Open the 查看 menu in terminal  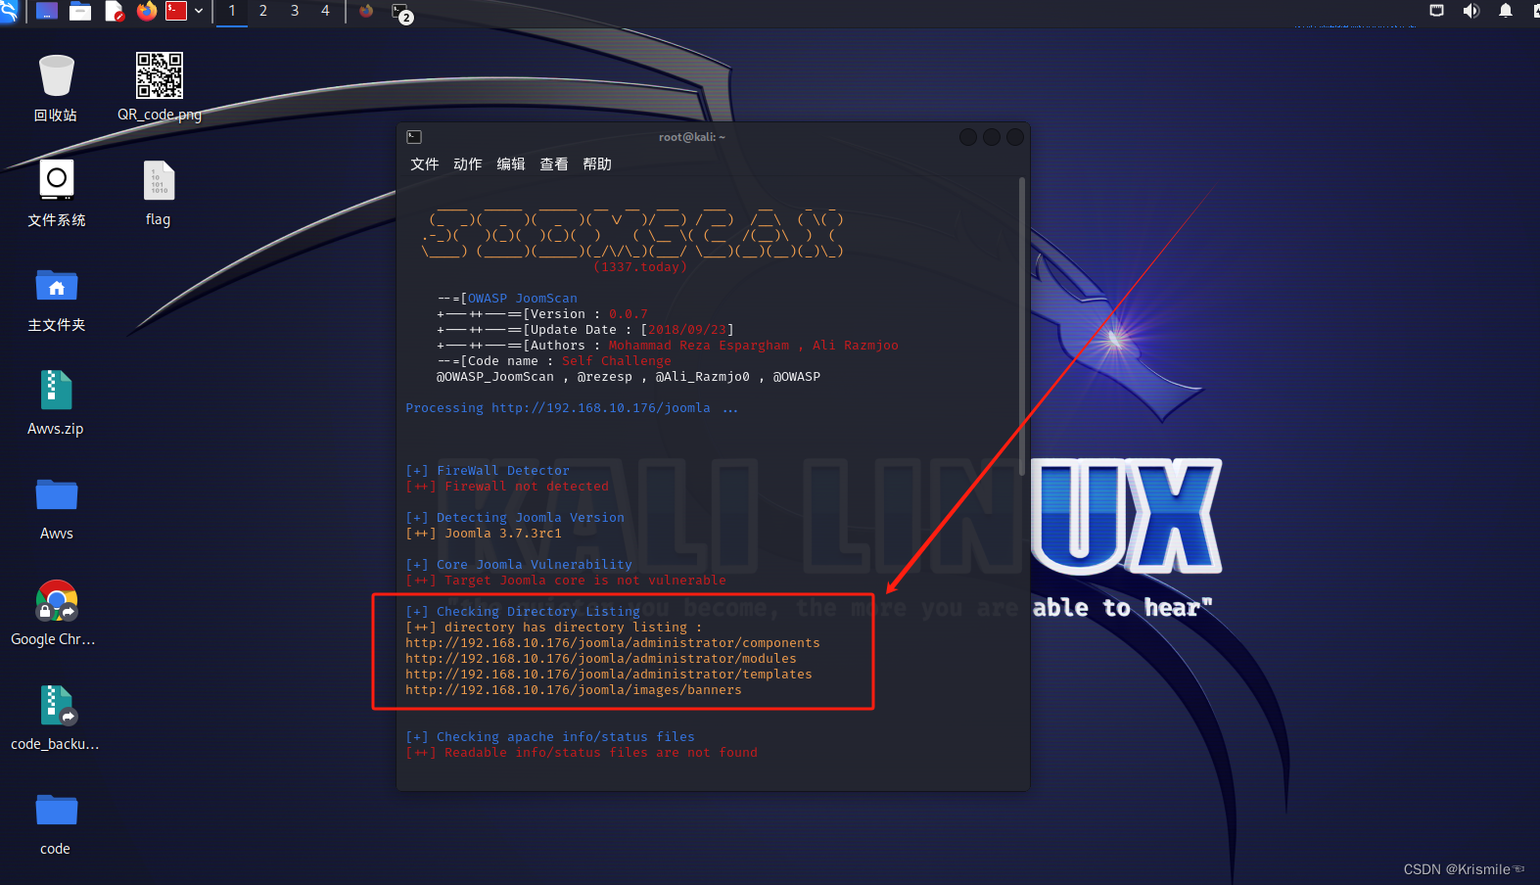[553, 164]
